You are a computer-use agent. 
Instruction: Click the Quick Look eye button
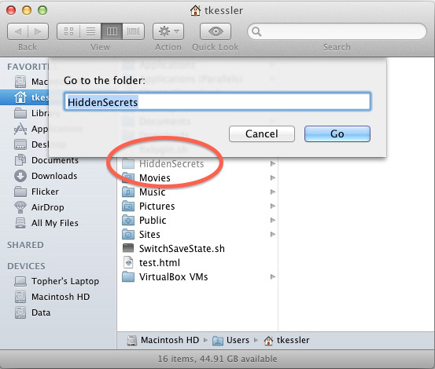tap(216, 31)
